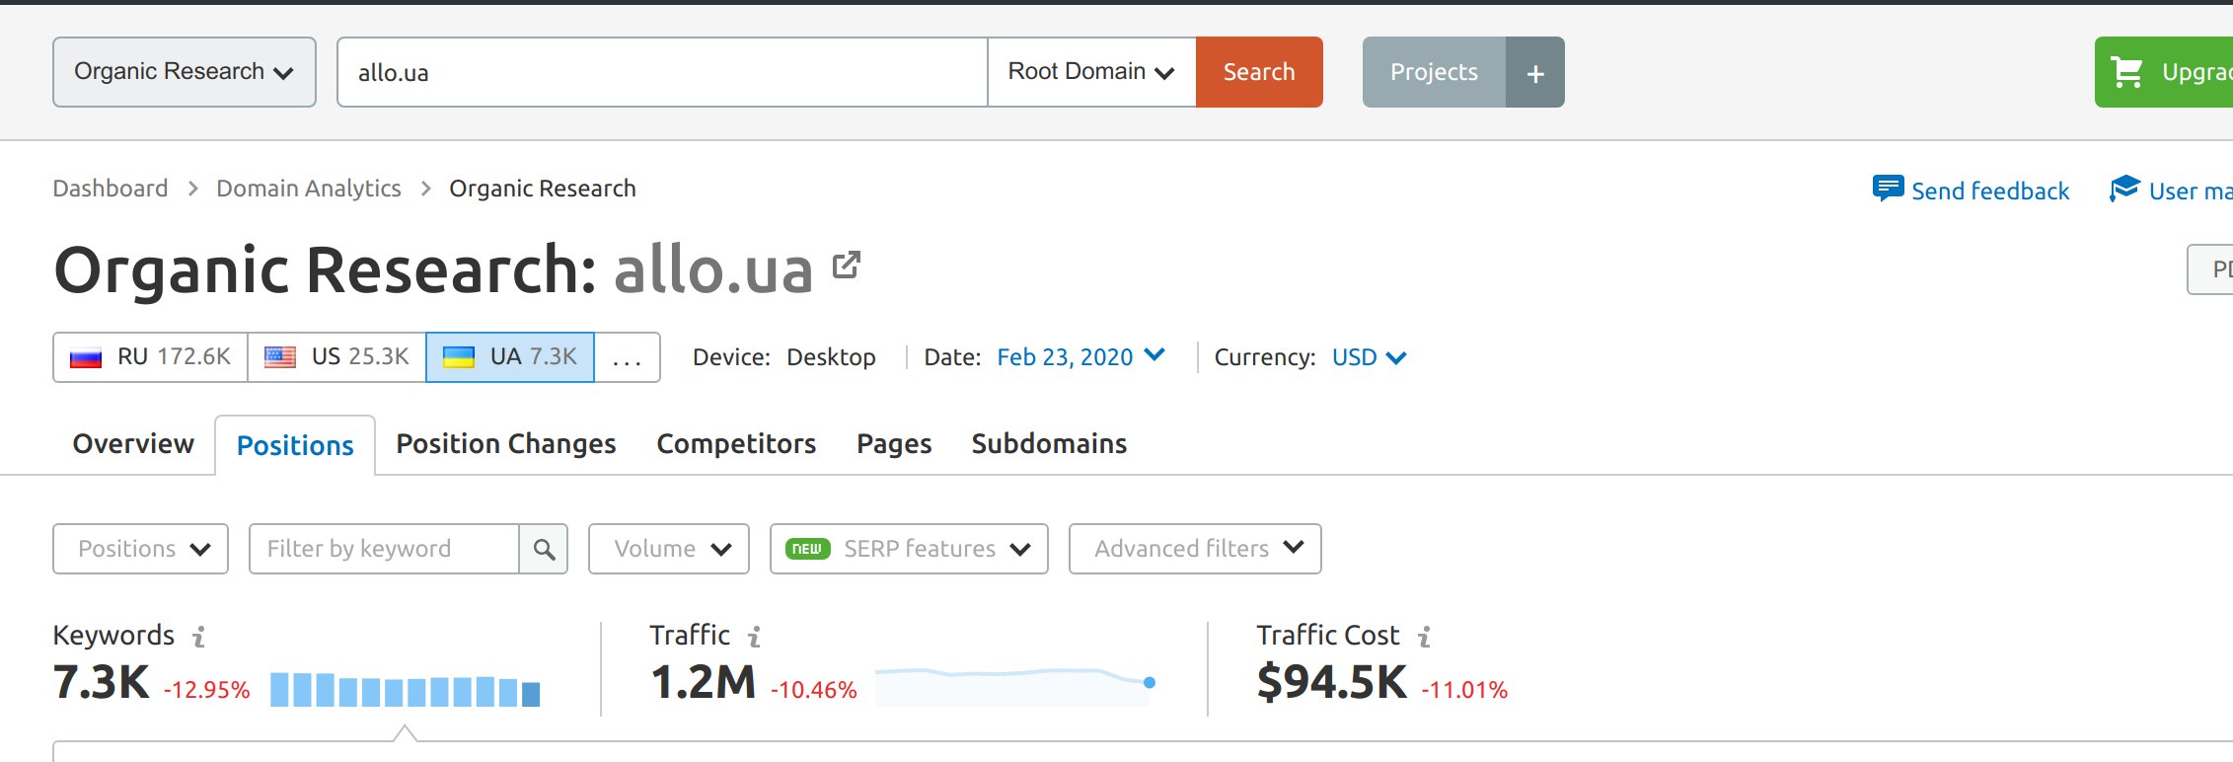Open the Position Changes tab
2233x762 pixels.
[x=506, y=444]
